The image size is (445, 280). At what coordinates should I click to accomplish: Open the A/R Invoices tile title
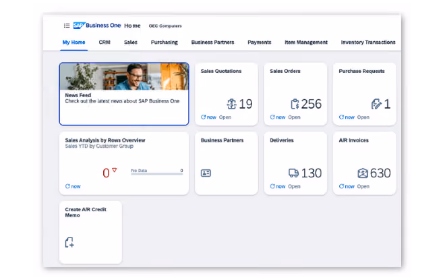coord(353,140)
